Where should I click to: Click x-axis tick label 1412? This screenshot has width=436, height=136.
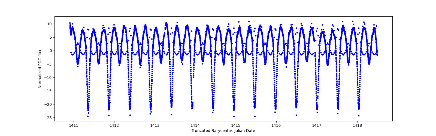point(114,125)
